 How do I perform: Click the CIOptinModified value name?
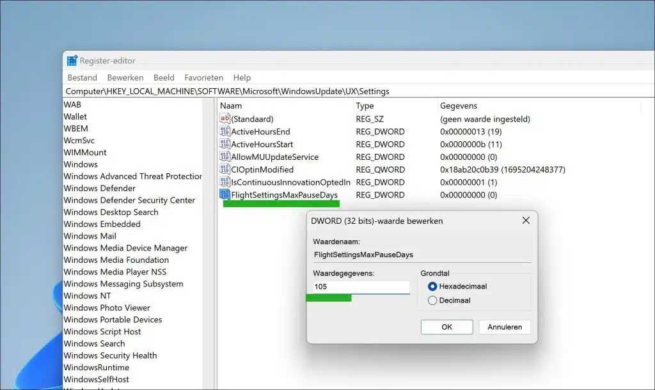click(262, 169)
